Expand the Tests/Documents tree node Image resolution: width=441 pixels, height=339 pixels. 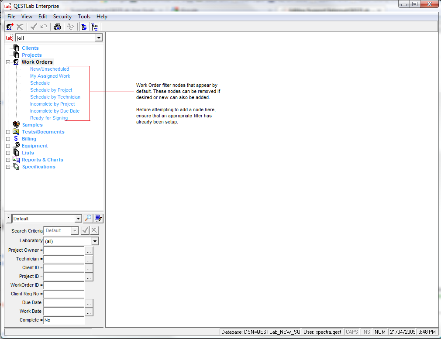coord(8,132)
